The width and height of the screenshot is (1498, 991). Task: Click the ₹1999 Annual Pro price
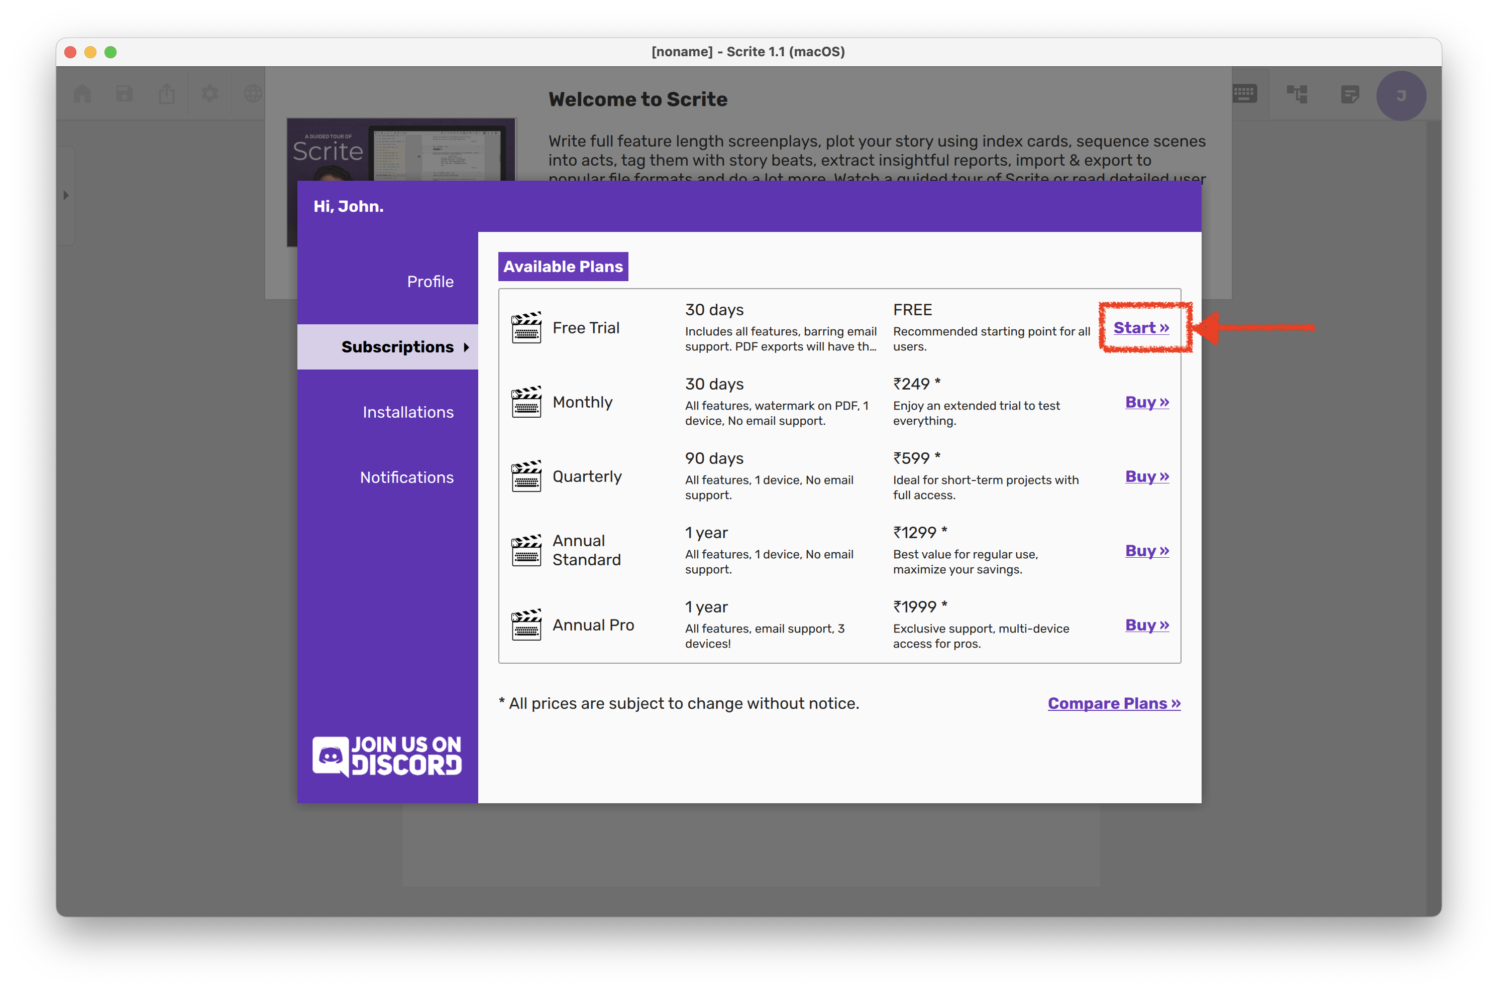[x=919, y=607]
